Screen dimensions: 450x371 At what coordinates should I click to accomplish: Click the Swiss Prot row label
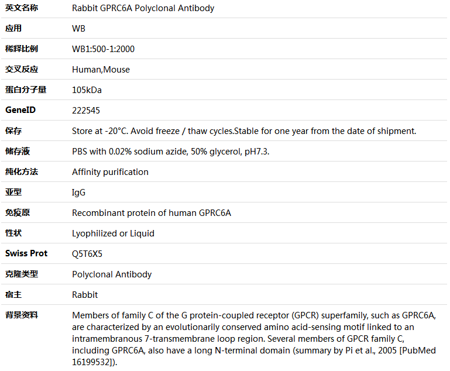(x=26, y=253)
